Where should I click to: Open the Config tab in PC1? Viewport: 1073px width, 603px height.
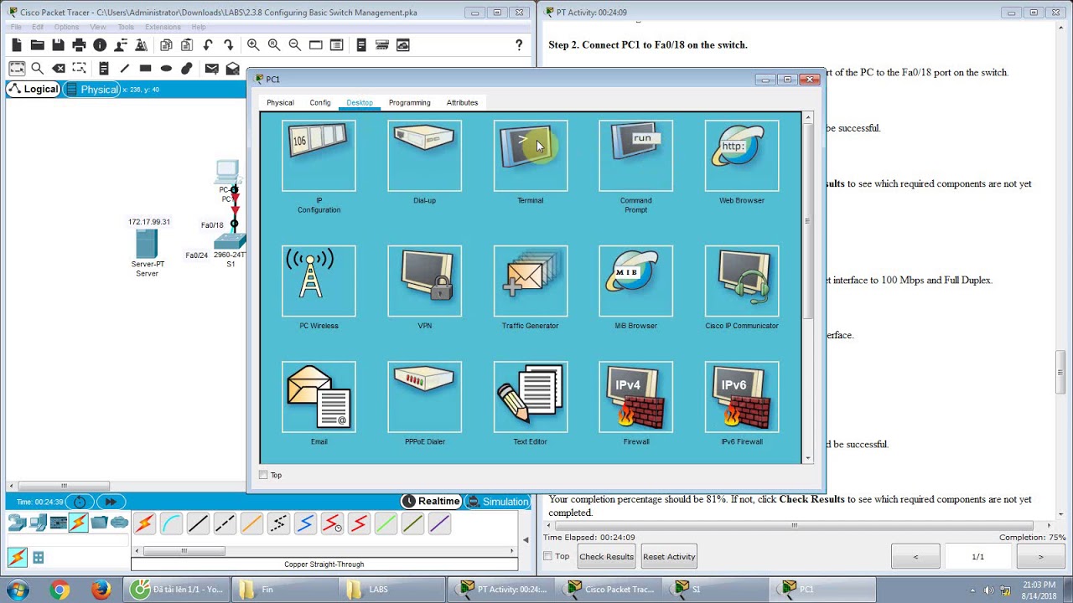coord(320,102)
